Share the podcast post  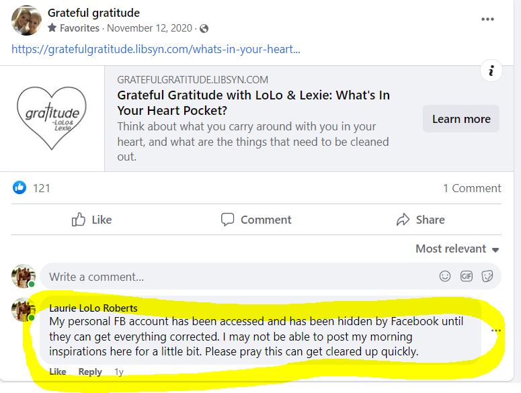420,220
